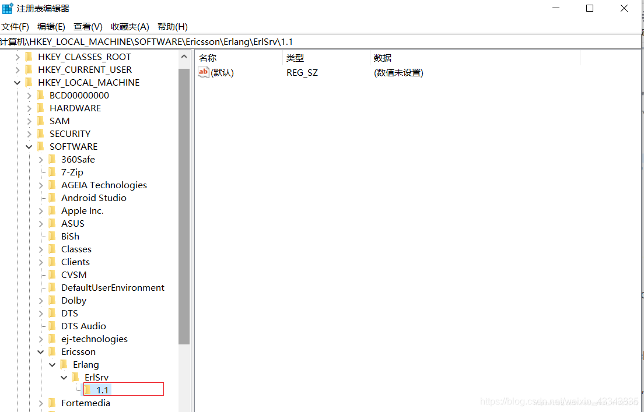Click the 7-Zip folder icon

(x=52, y=172)
